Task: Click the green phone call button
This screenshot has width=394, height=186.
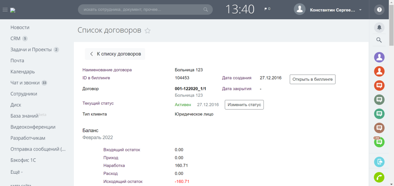Action: coord(379,178)
